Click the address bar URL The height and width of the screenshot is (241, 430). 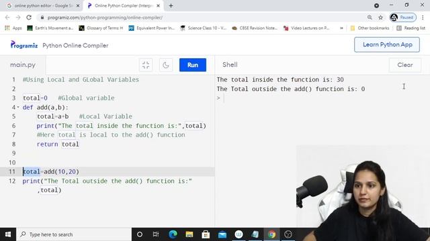pos(105,17)
